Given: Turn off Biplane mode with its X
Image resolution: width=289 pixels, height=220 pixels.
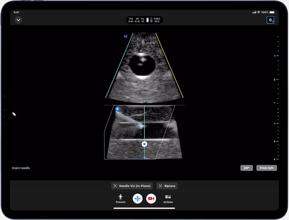Looking at the screenshot, I should point(160,186).
